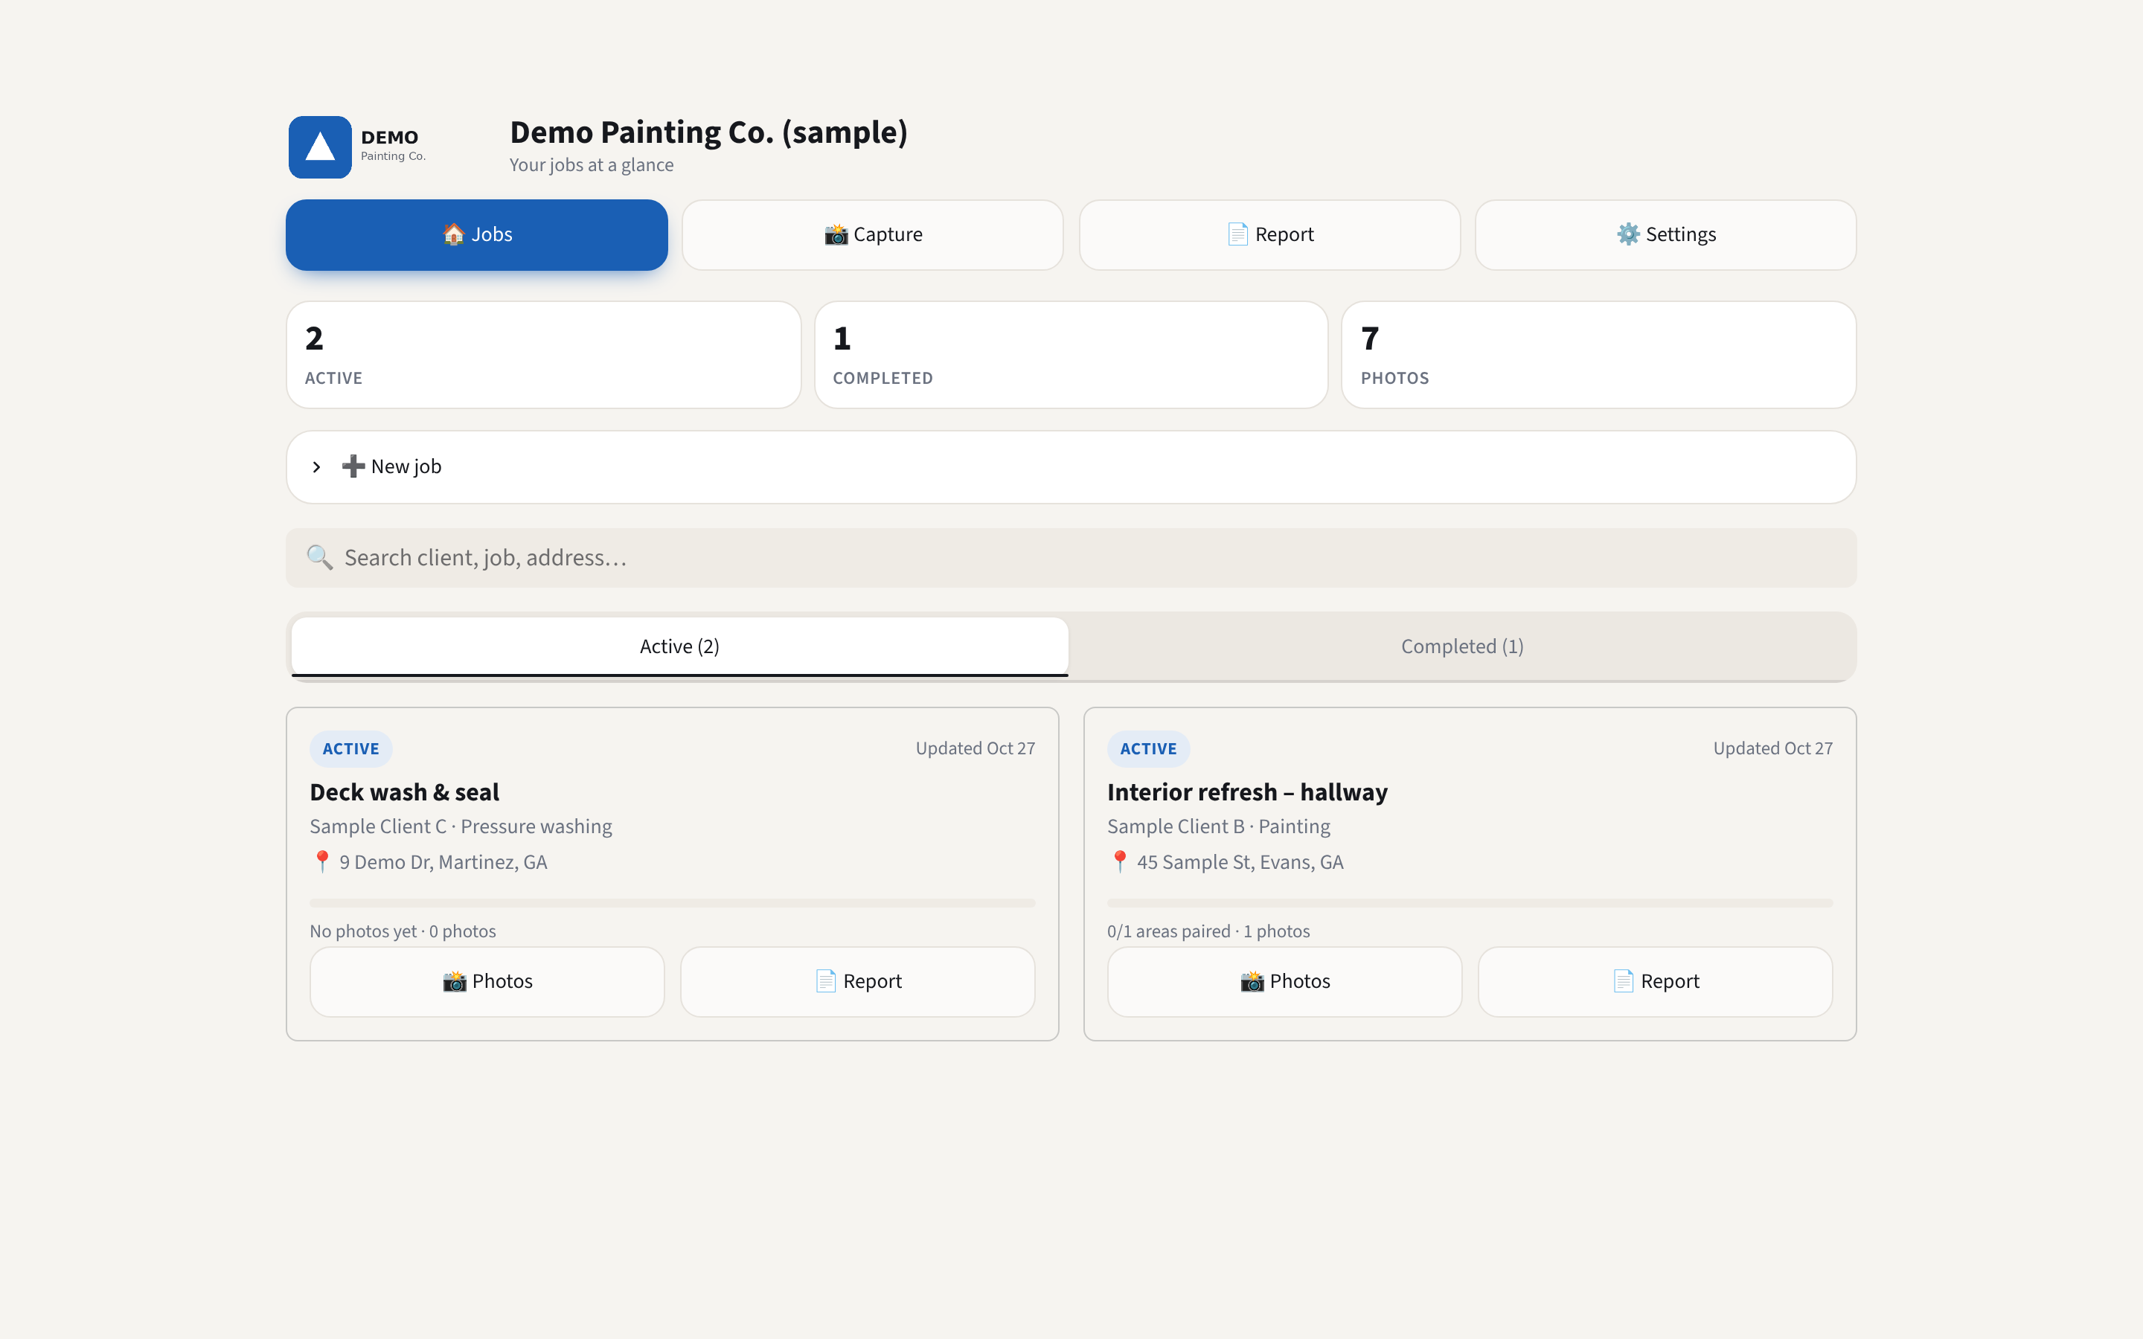
Task: Click the Deck wash & seal progress bar
Action: [672, 903]
